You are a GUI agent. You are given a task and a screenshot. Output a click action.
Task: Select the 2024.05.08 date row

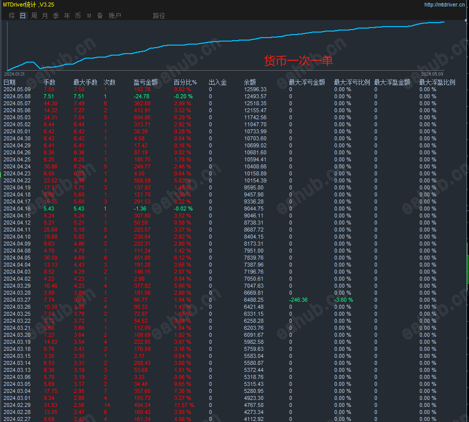coord(17,96)
